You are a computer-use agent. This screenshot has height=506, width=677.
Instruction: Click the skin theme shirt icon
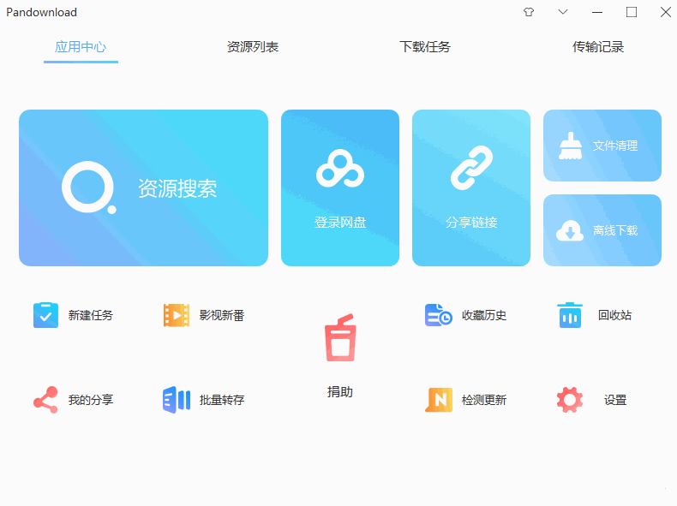[x=529, y=12]
